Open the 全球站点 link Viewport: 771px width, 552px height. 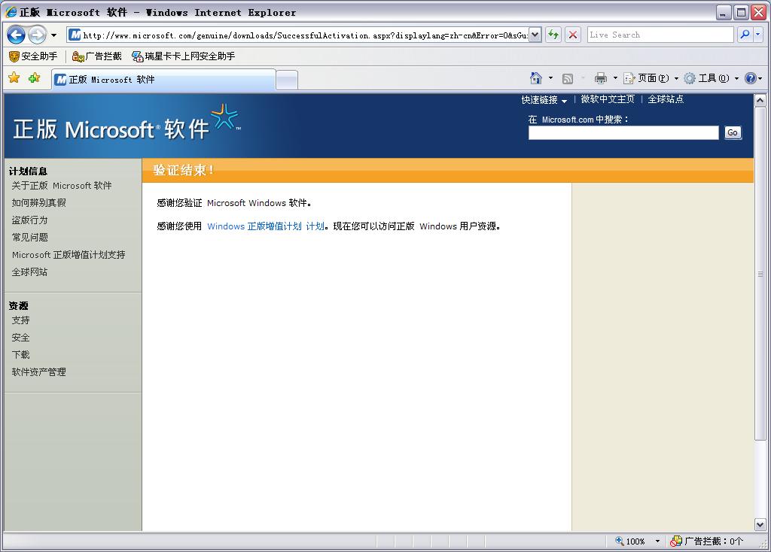click(666, 99)
